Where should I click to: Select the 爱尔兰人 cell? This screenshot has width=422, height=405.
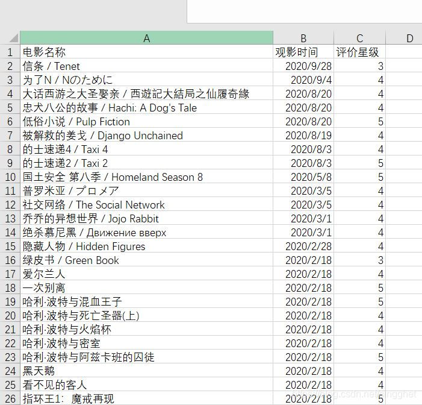pos(147,274)
